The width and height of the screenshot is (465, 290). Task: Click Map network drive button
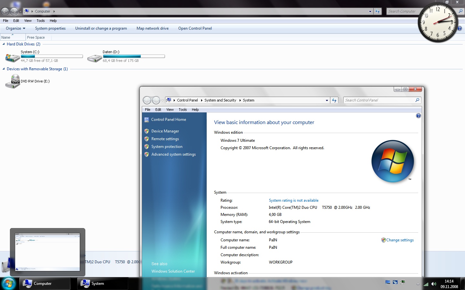pyautogui.click(x=153, y=28)
